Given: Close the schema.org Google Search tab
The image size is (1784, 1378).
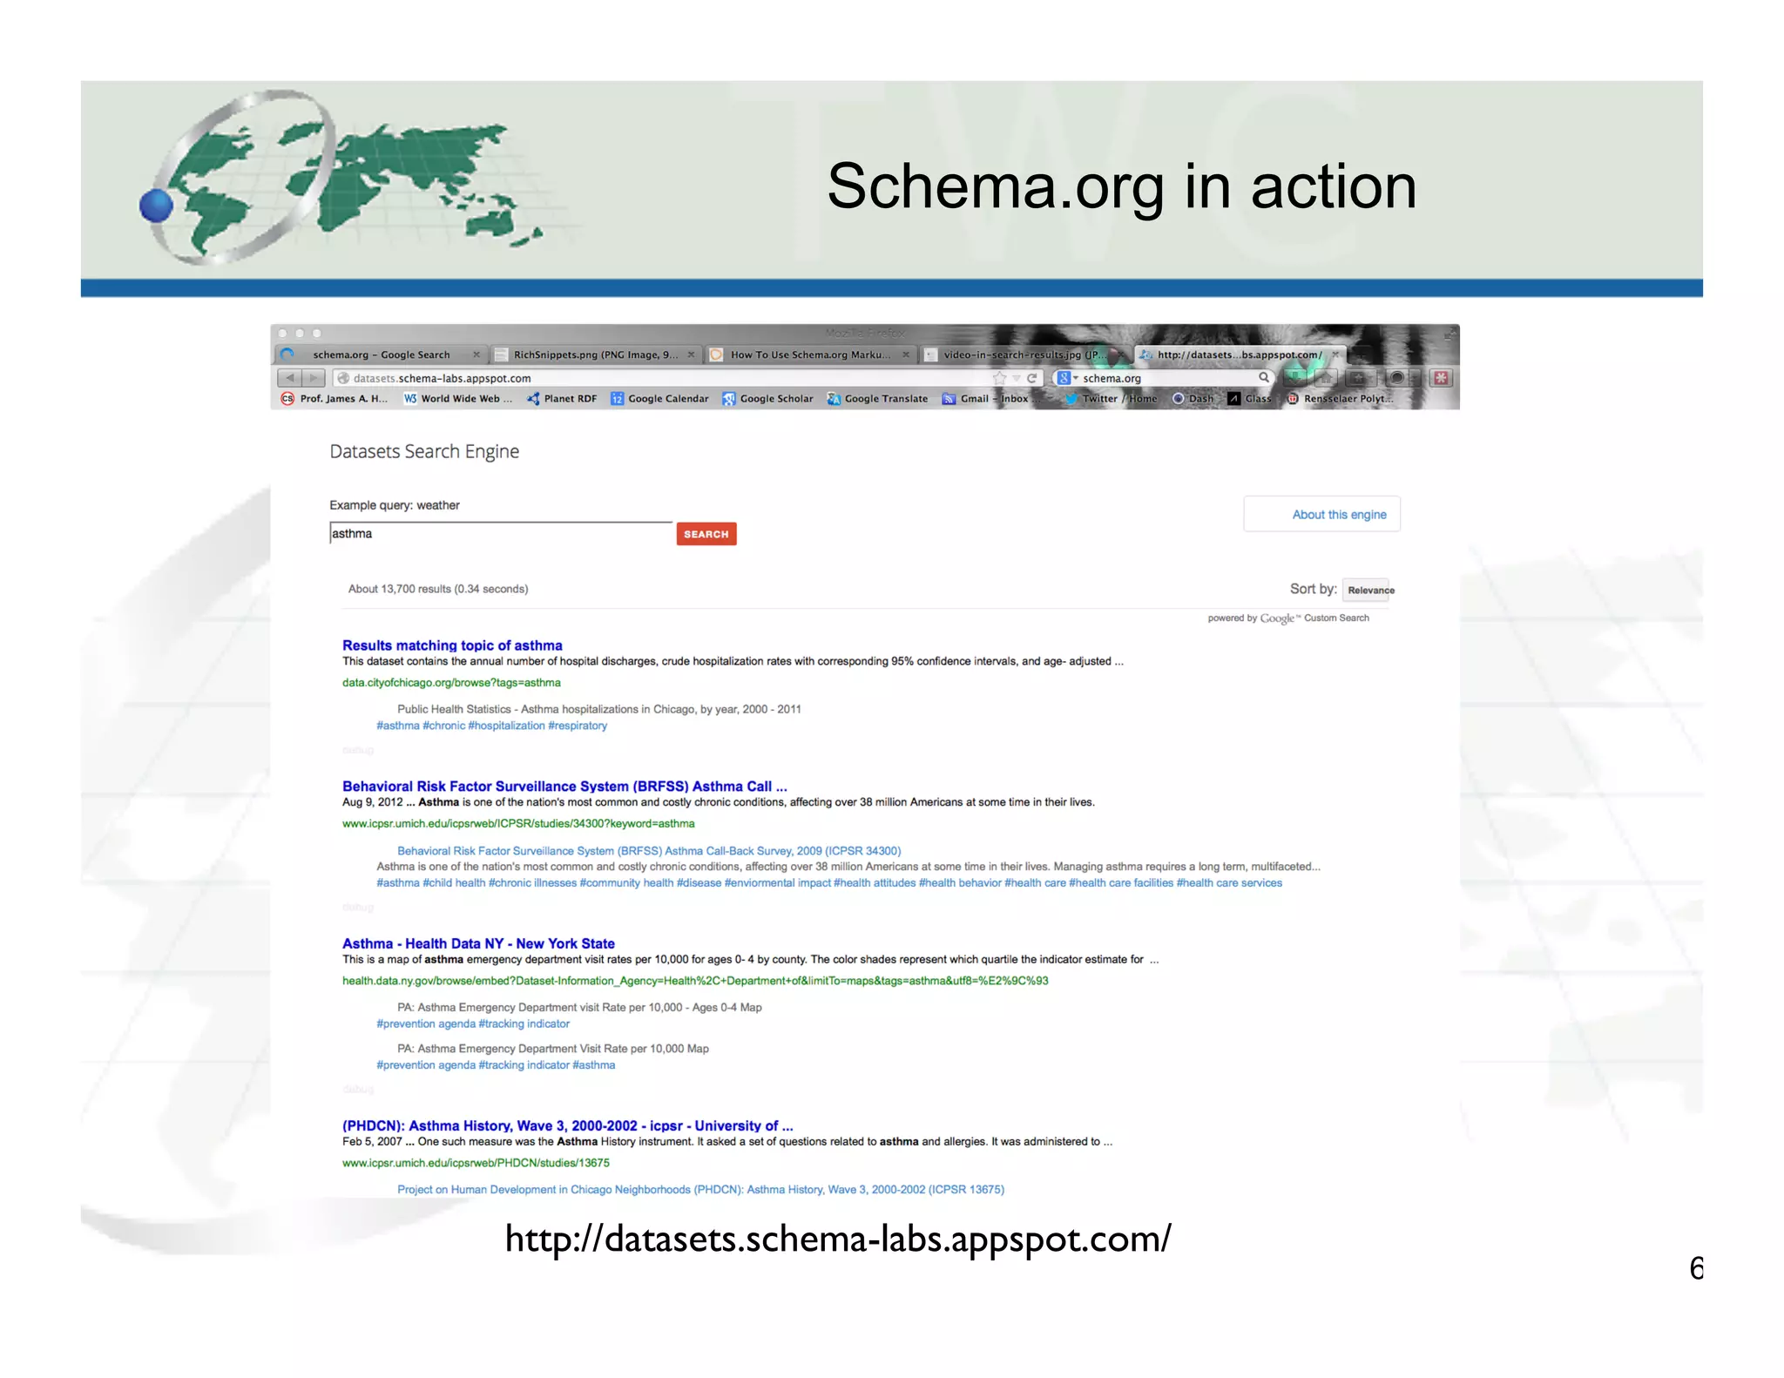Looking at the screenshot, I should click(476, 355).
